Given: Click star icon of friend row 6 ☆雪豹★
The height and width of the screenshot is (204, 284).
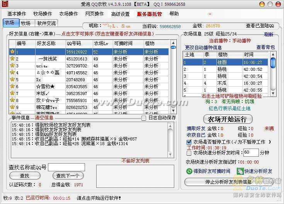Looking at the screenshot, I should tap(12, 86).
